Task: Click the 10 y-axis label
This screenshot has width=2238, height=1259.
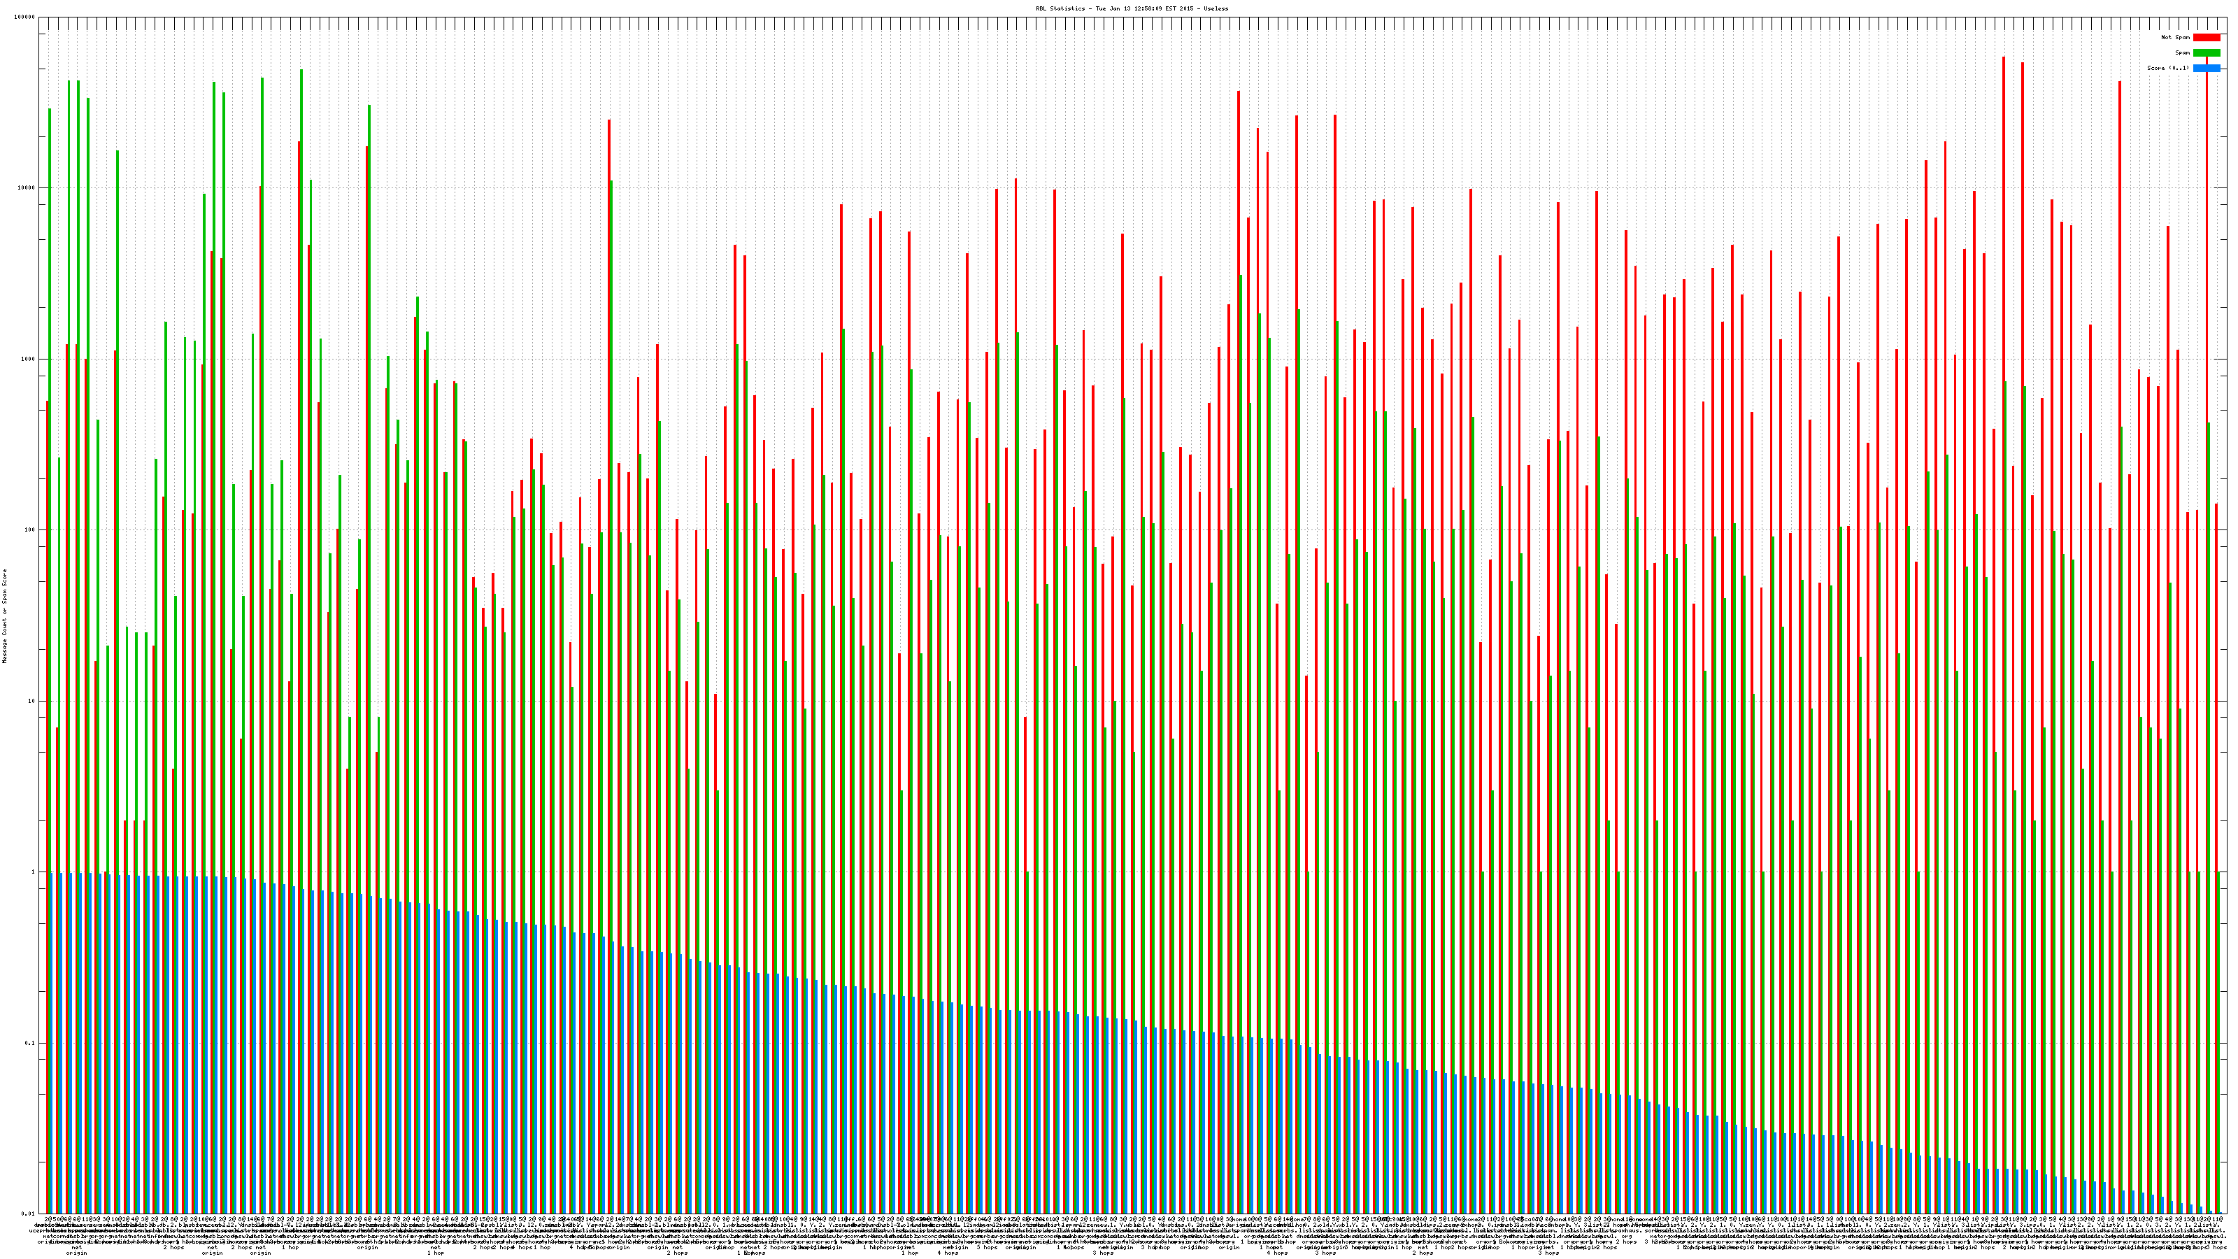Action: [32, 701]
